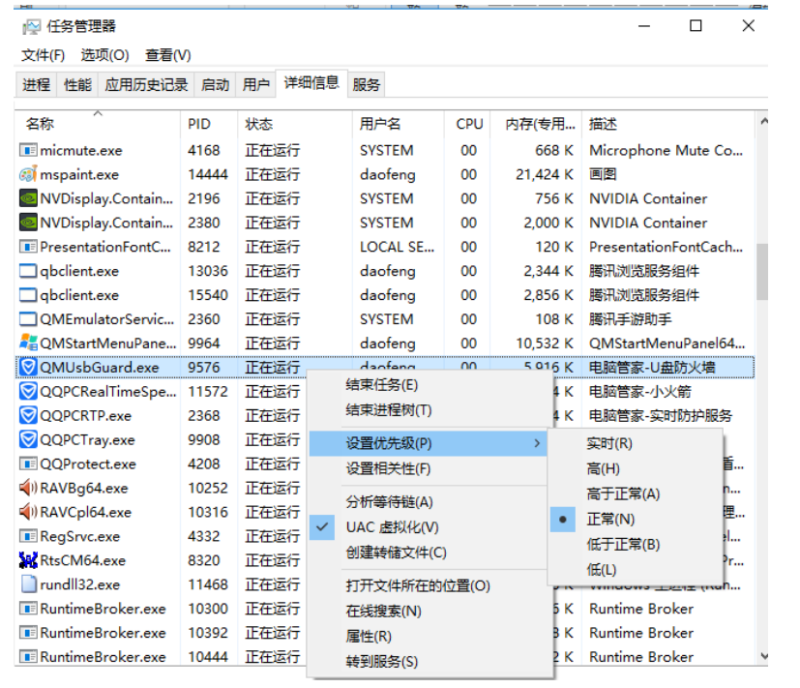This screenshot has width=800, height=688.
Task: Choose 分析等待链(A) menu entry
Action: point(429,501)
